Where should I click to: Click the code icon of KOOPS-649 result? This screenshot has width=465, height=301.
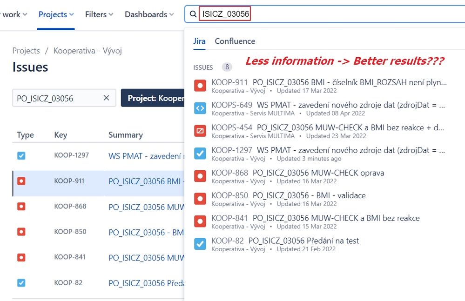pyautogui.click(x=200, y=108)
